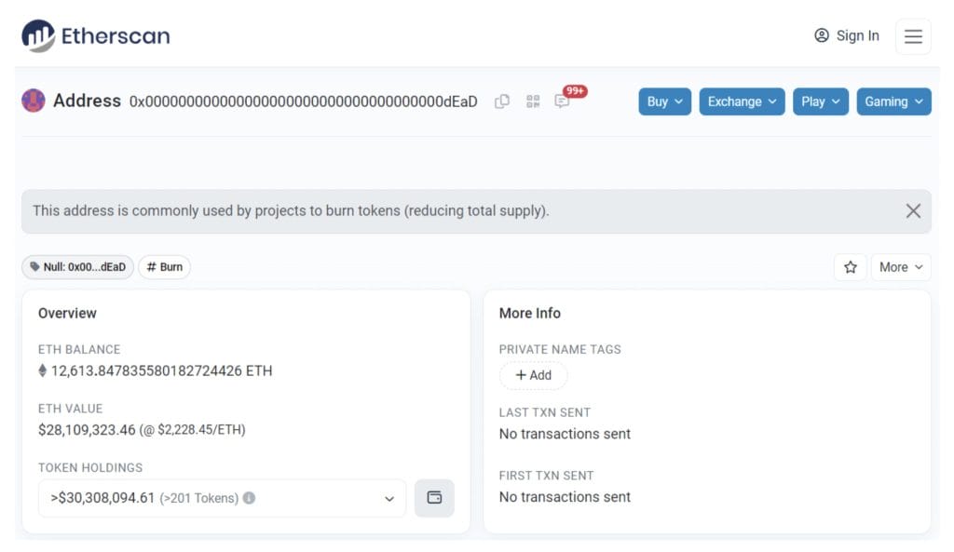Open the Gaming dropdown
Screen dimensions: 954x552
pyautogui.click(x=893, y=101)
